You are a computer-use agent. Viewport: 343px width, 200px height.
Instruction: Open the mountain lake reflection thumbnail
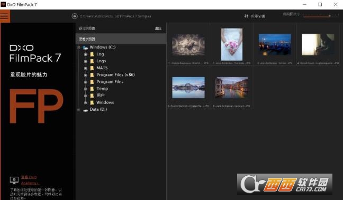[188, 88]
